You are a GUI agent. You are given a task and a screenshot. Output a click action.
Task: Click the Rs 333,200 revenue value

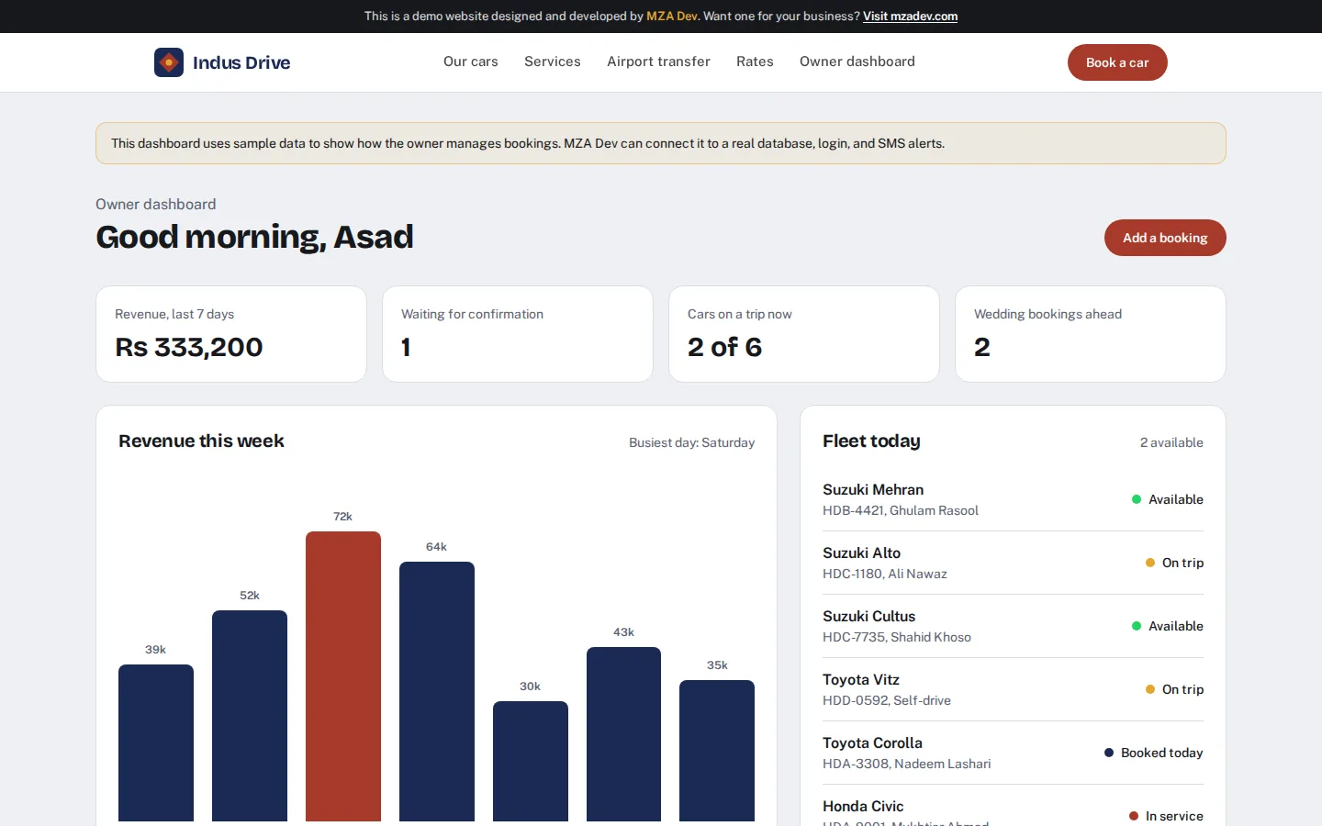click(189, 347)
